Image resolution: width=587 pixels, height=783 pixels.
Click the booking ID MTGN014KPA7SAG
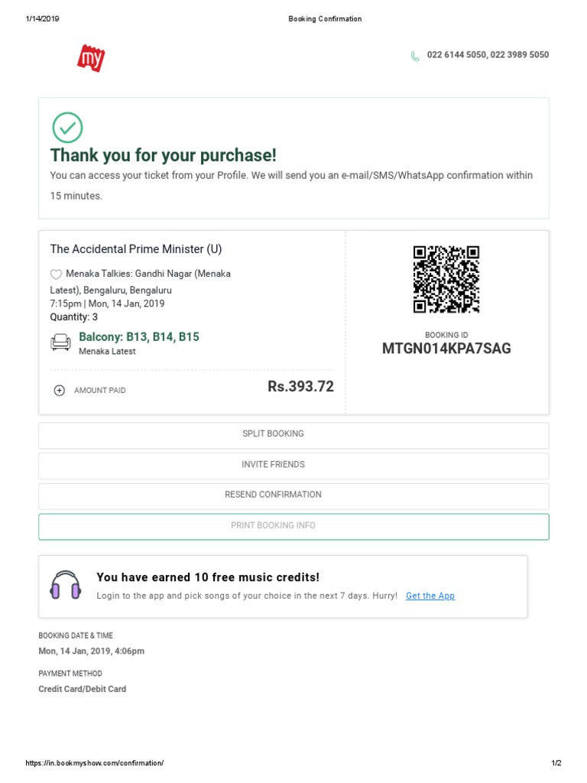point(446,349)
